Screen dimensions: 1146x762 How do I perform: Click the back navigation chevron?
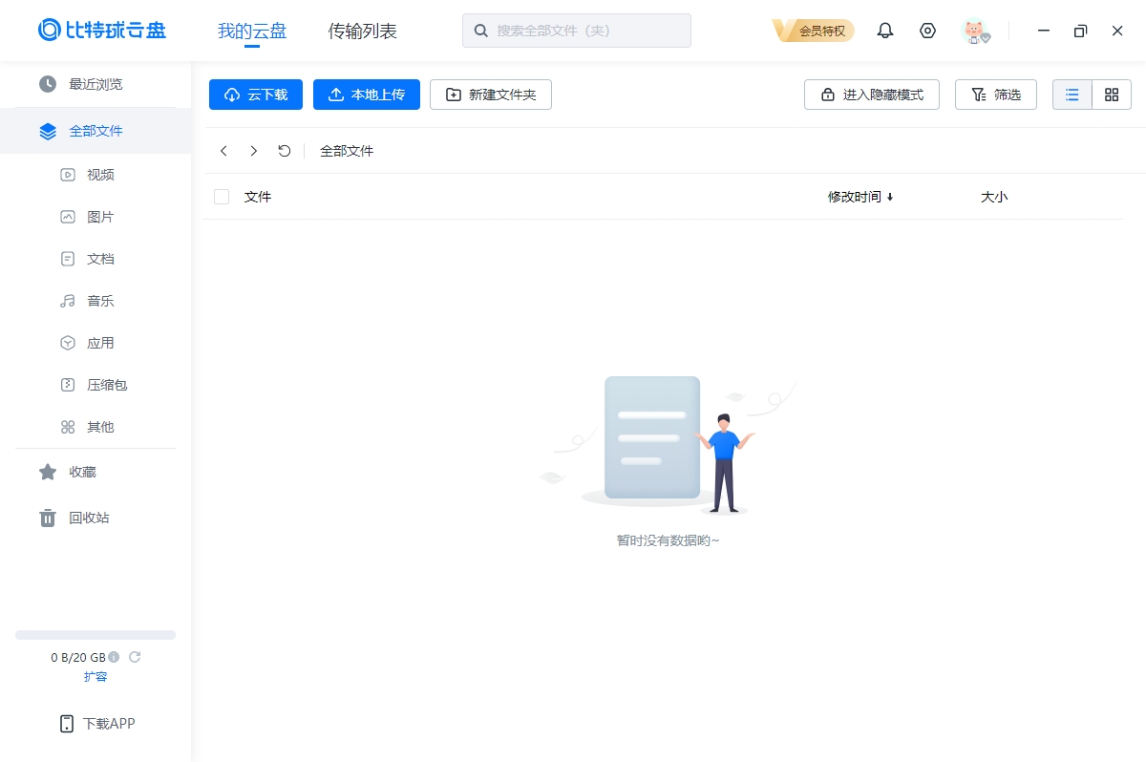pos(223,150)
